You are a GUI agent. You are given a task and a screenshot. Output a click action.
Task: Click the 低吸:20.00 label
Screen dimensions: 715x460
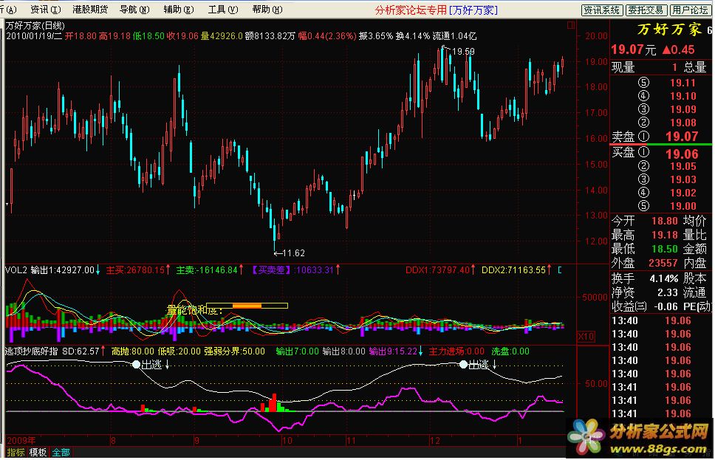(179, 351)
